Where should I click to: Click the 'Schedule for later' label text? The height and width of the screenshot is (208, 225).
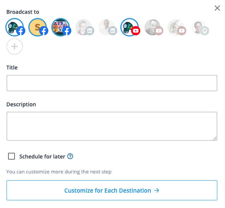point(42,157)
